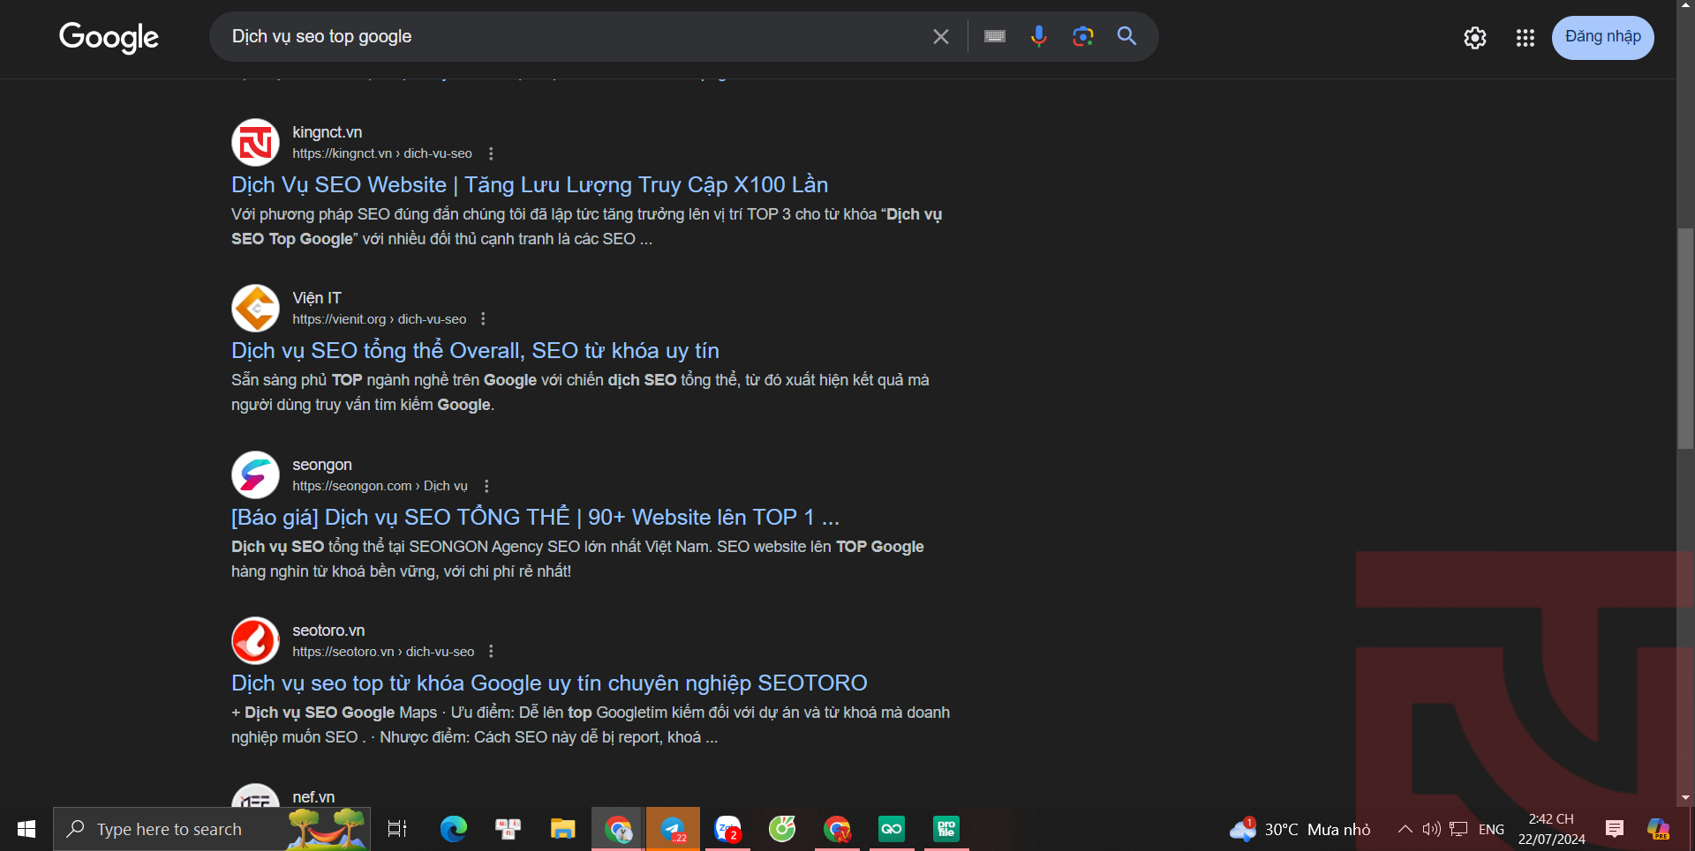
Task: Switch the ENG input language
Action: click(x=1491, y=829)
